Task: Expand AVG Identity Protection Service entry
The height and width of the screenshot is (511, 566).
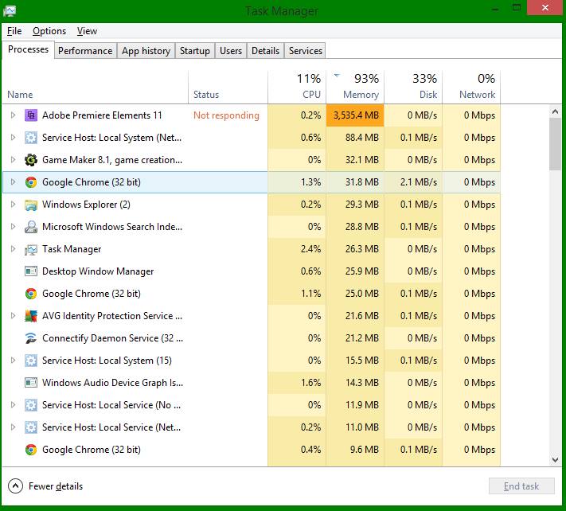Action: pos(13,316)
